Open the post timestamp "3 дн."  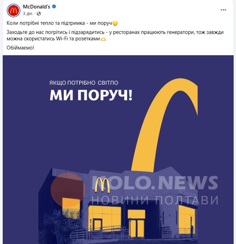tap(28, 14)
